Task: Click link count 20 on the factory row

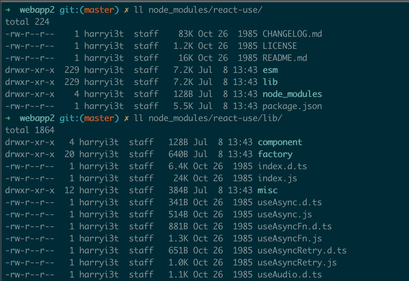Action: point(69,154)
